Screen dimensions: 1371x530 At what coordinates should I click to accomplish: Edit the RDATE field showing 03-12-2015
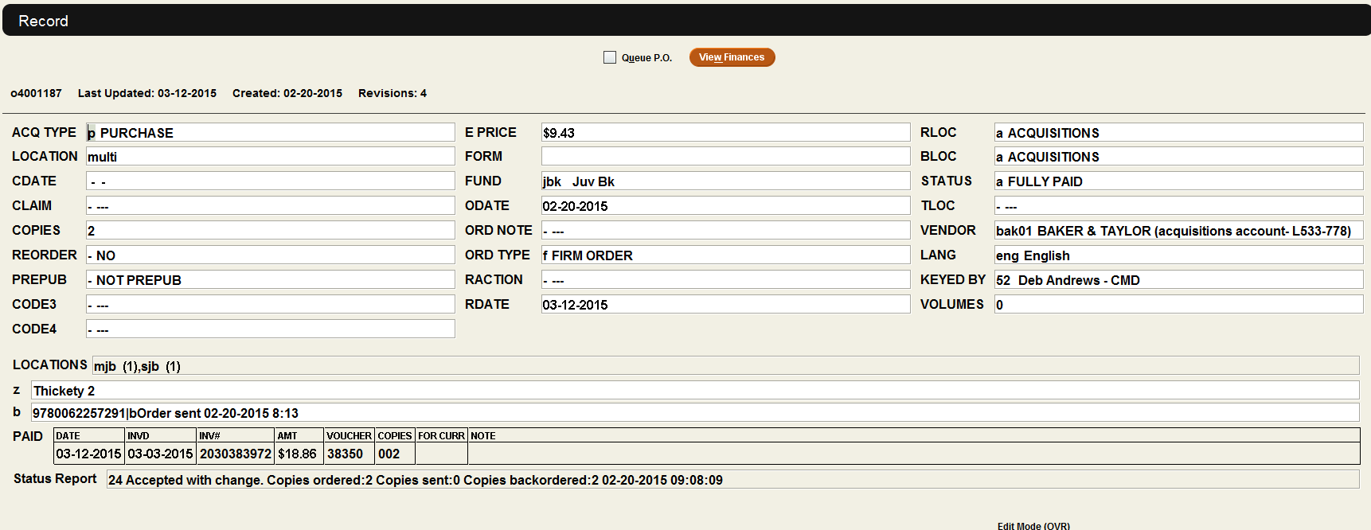(725, 304)
